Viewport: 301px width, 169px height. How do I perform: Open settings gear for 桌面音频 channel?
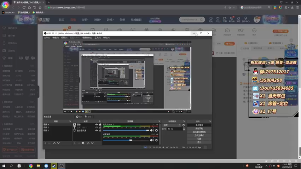click(x=157, y=140)
